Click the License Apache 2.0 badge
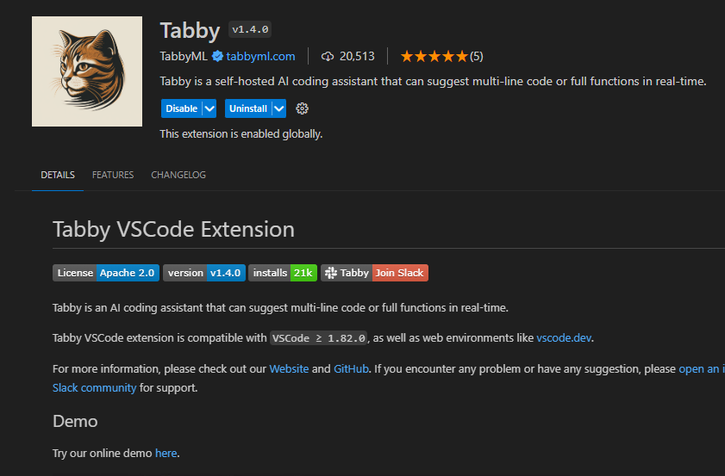This screenshot has width=725, height=476. click(x=106, y=273)
